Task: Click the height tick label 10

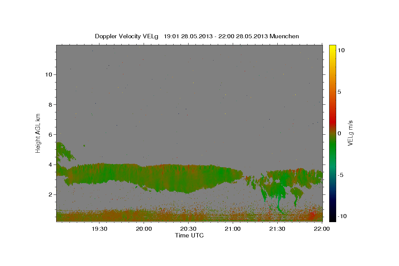Action: point(49,74)
